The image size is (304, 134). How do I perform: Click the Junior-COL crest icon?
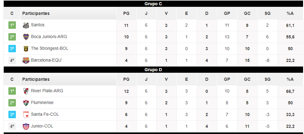point(26,127)
